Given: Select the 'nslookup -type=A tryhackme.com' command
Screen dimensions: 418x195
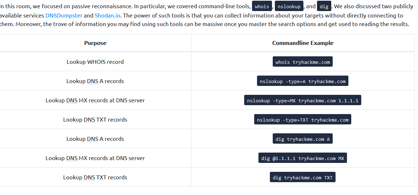Looking at the screenshot, I should [303, 81].
